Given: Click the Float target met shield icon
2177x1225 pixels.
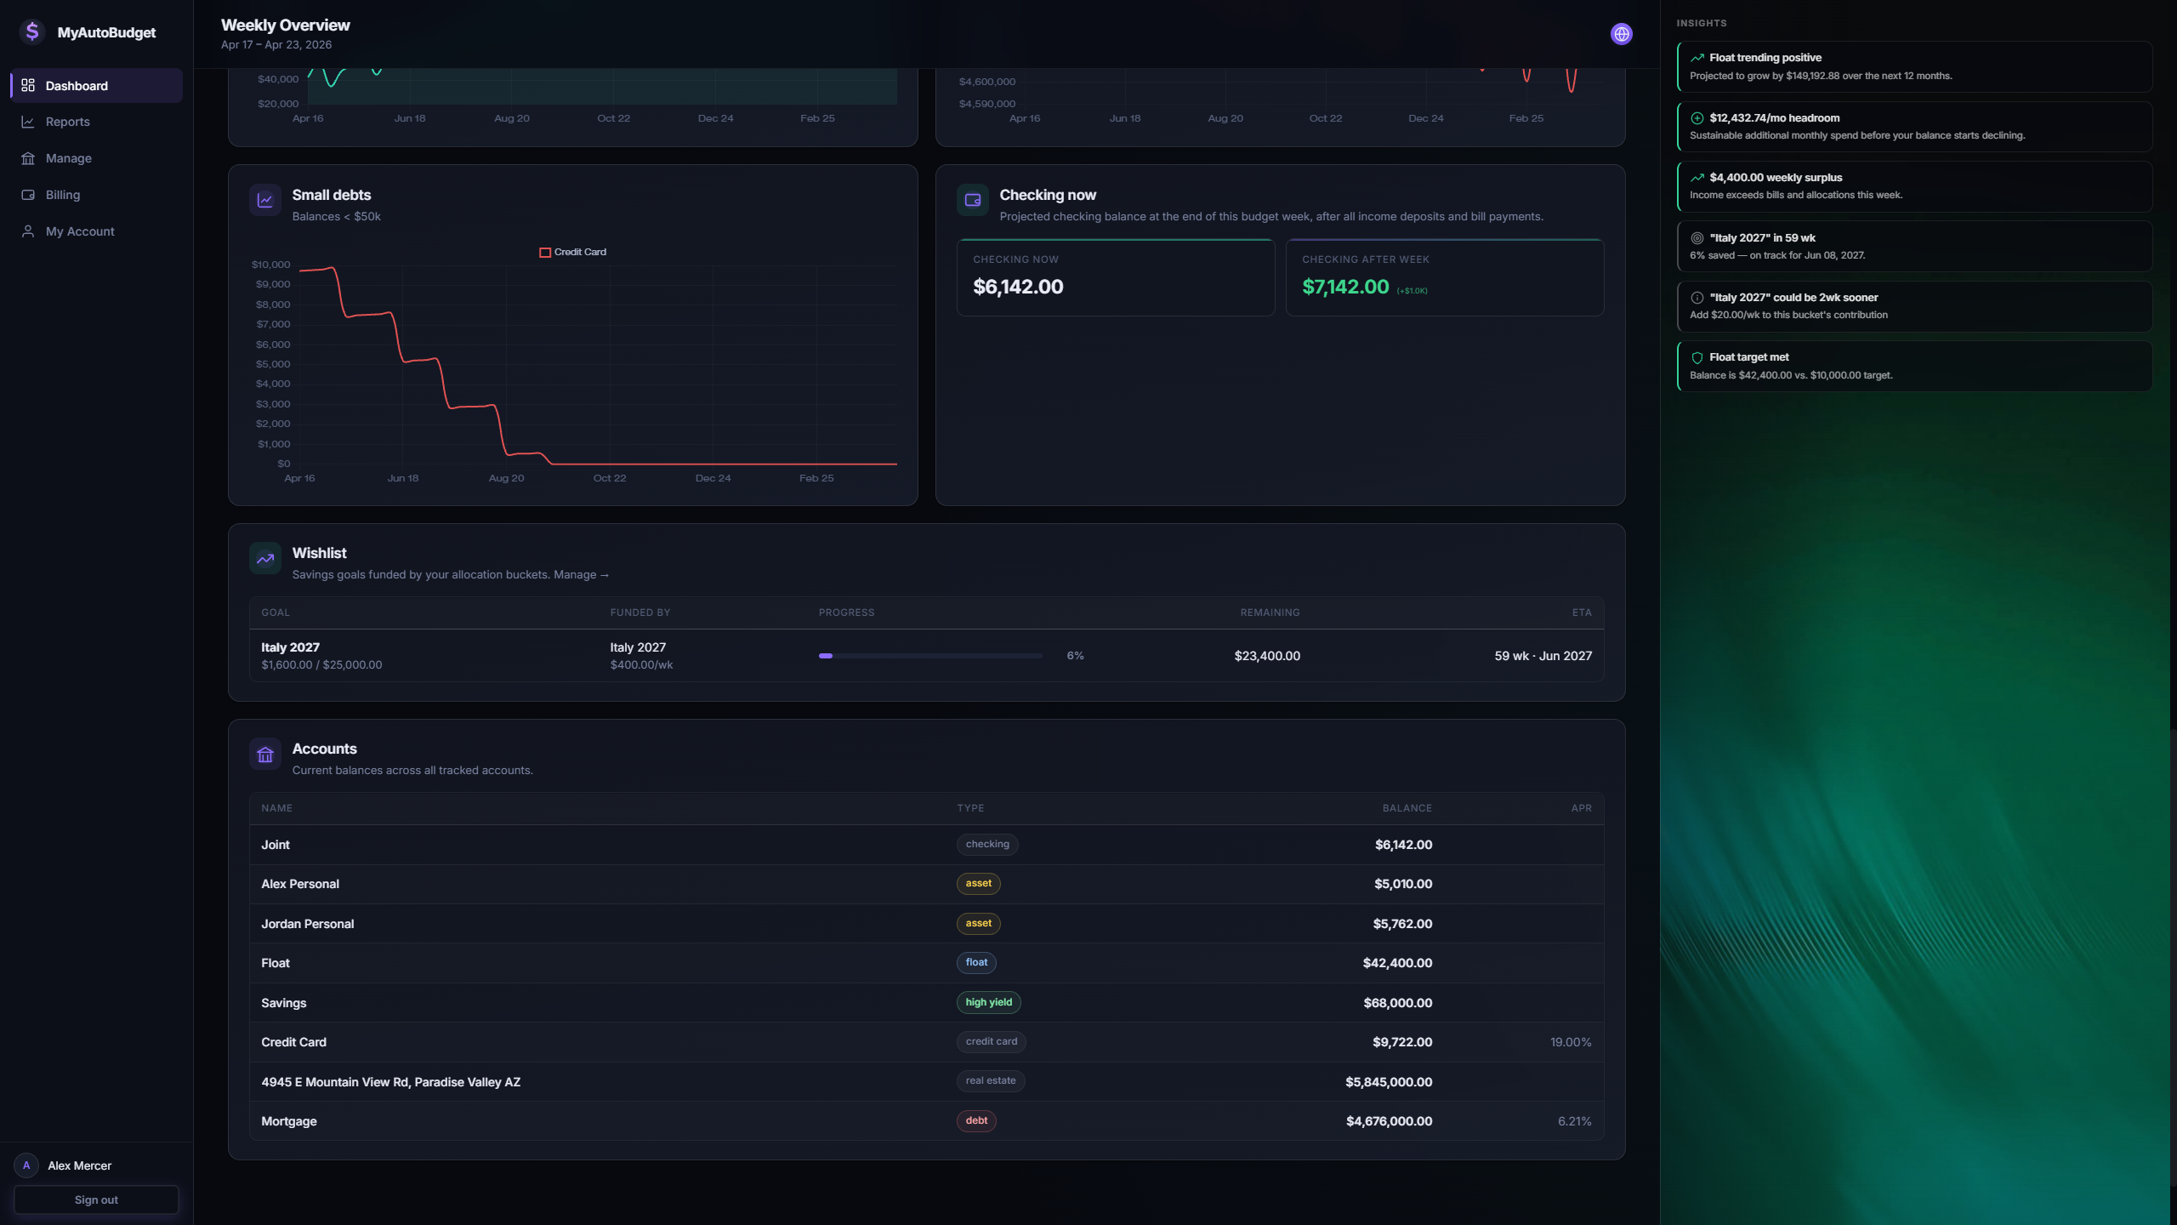Looking at the screenshot, I should pyautogui.click(x=1697, y=357).
